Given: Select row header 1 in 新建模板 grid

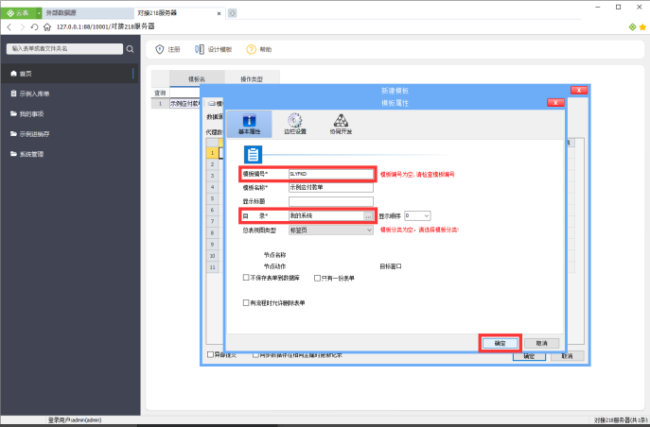Looking at the screenshot, I should [212, 153].
